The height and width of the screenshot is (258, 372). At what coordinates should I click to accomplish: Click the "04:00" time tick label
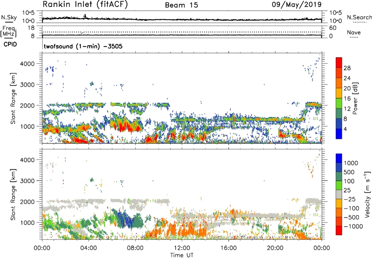tap(89, 248)
